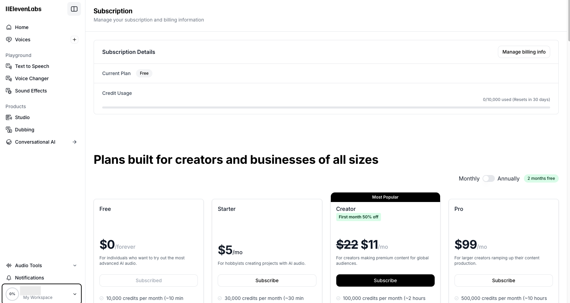Add a new voice with plus icon
The image size is (570, 303).
[x=74, y=40]
